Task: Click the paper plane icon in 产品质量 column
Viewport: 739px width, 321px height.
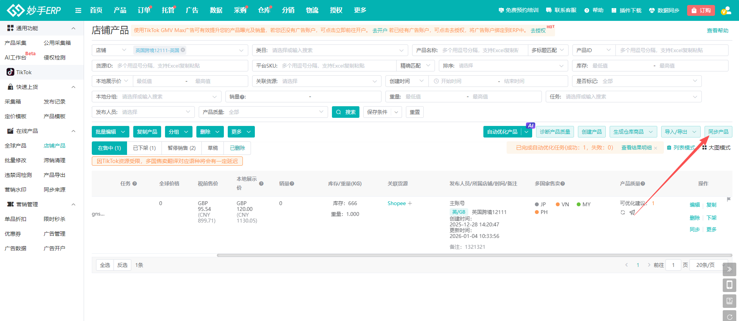Action: 632,212
